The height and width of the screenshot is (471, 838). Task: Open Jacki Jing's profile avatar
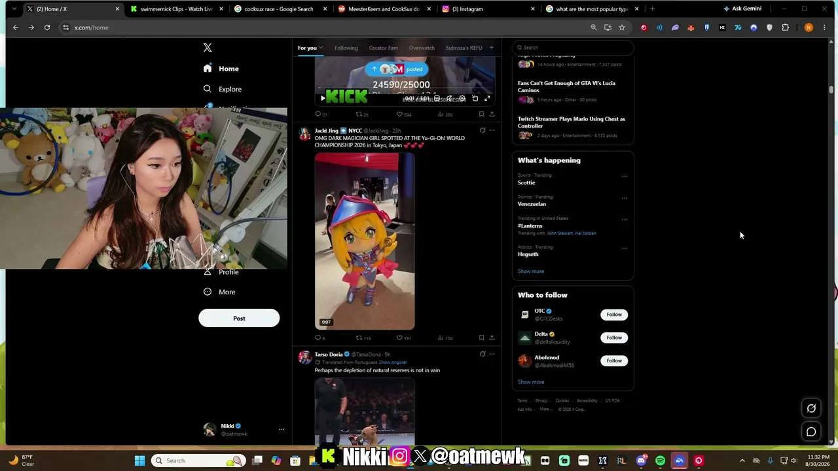click(304, 134)
